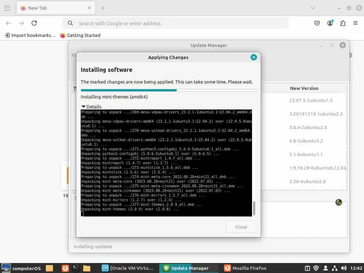The height and width of the screenshot is (273, 364).
Task: Close the New Tab tab
Action: click(89, 8)
